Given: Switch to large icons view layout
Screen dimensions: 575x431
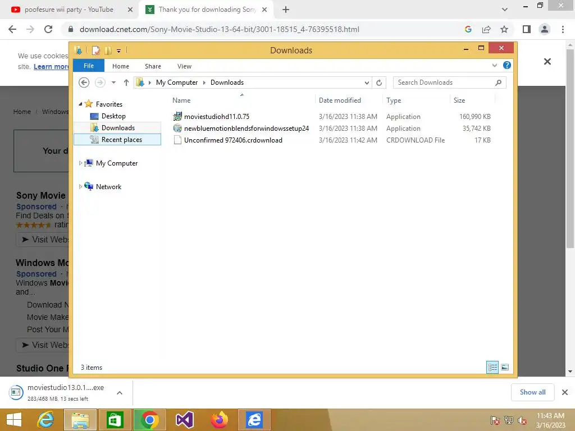Looking at the screenshot, I should (x=505, y=367).
